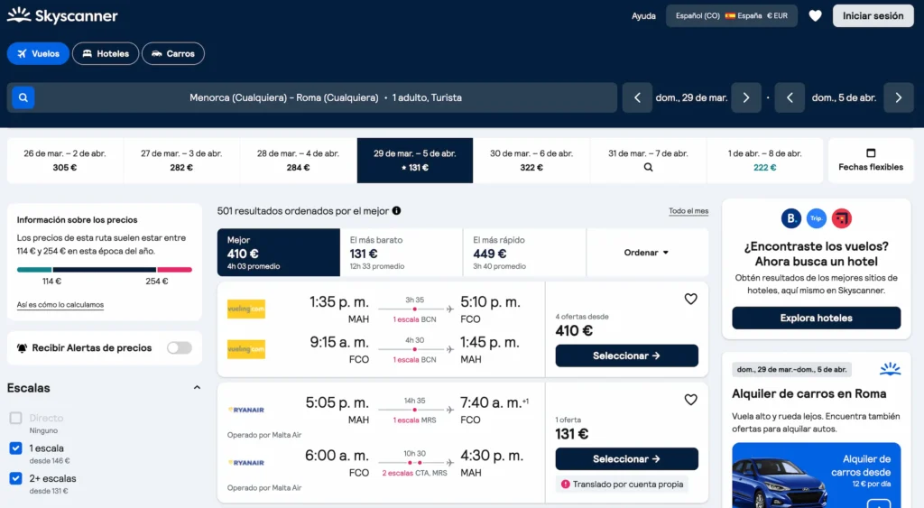Click Alquiler de carros en Roma heading
Image resolution: width=924 pixels, height=508 pixels.
coord(808,393)
